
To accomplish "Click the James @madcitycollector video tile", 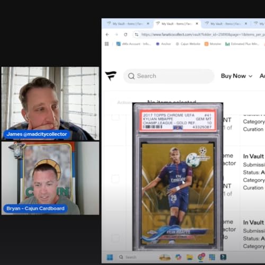I will (x=50, y=103).
